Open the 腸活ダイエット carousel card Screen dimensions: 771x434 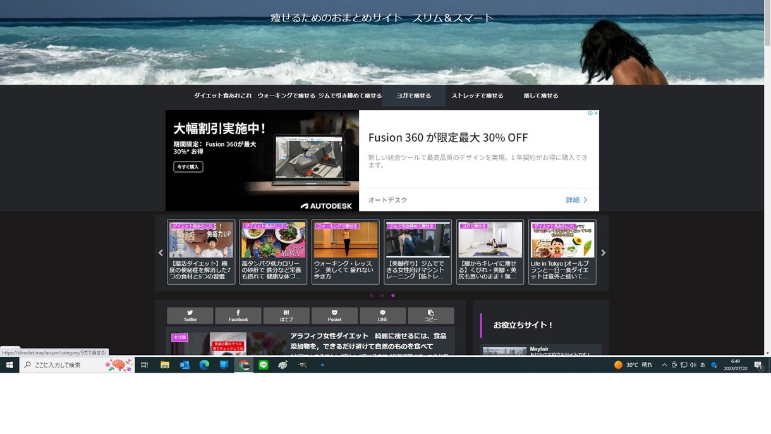[x=201, y=252]
